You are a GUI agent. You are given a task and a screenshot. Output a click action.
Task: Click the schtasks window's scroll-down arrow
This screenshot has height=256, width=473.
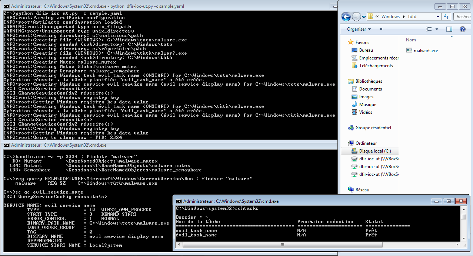coord(463,238)
